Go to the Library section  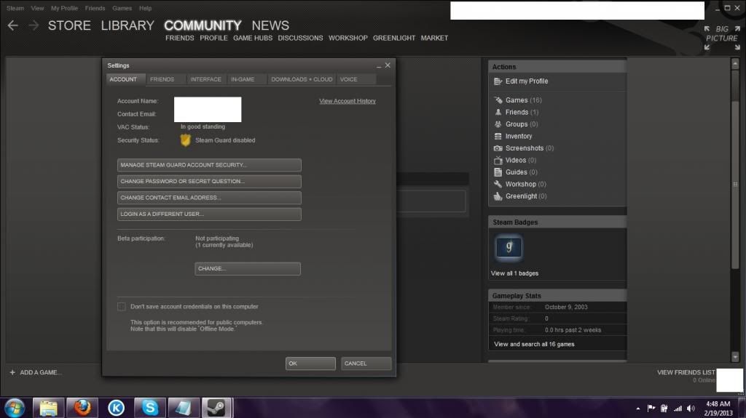point(127,25)
